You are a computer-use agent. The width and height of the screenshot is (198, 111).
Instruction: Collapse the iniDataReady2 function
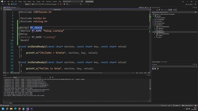pos(19,62)
